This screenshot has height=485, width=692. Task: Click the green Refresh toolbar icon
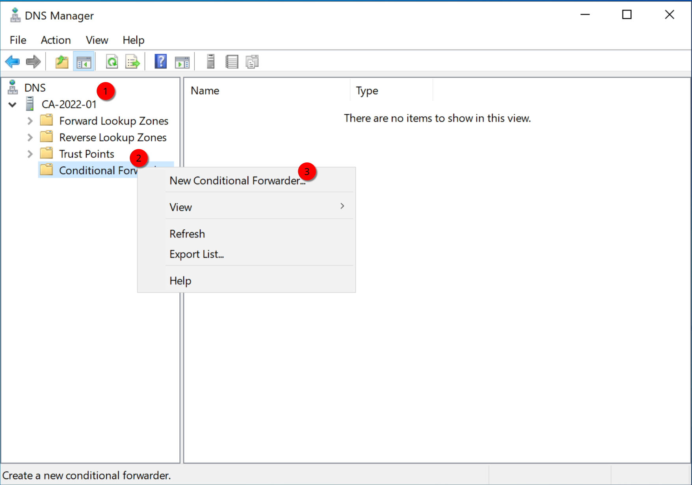[112, 61]
